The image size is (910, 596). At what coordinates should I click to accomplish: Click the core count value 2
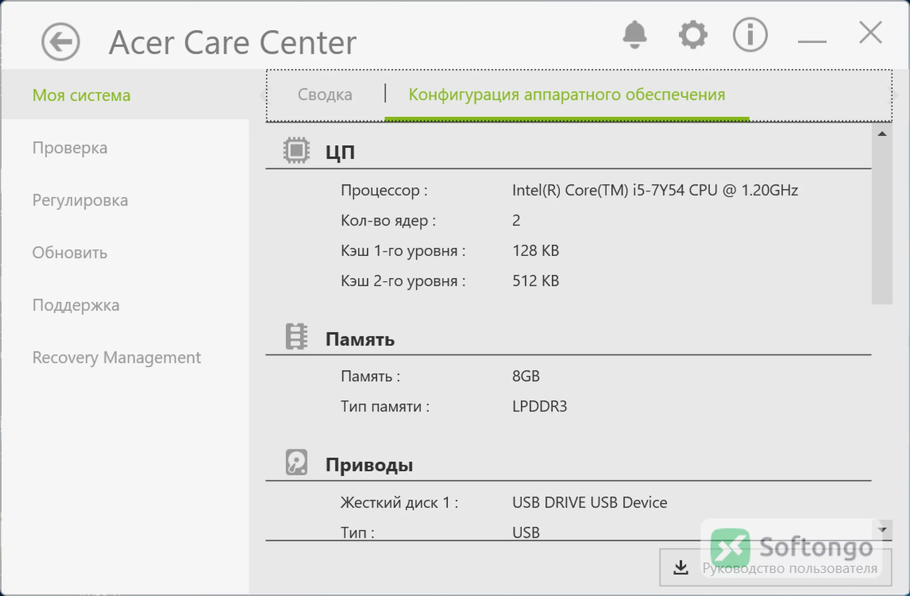516,220
